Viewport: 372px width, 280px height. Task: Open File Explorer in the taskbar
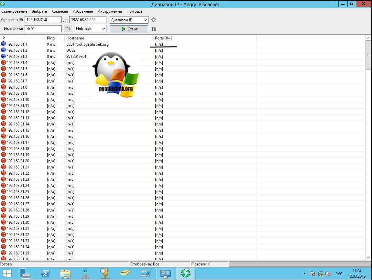point(65,274)
